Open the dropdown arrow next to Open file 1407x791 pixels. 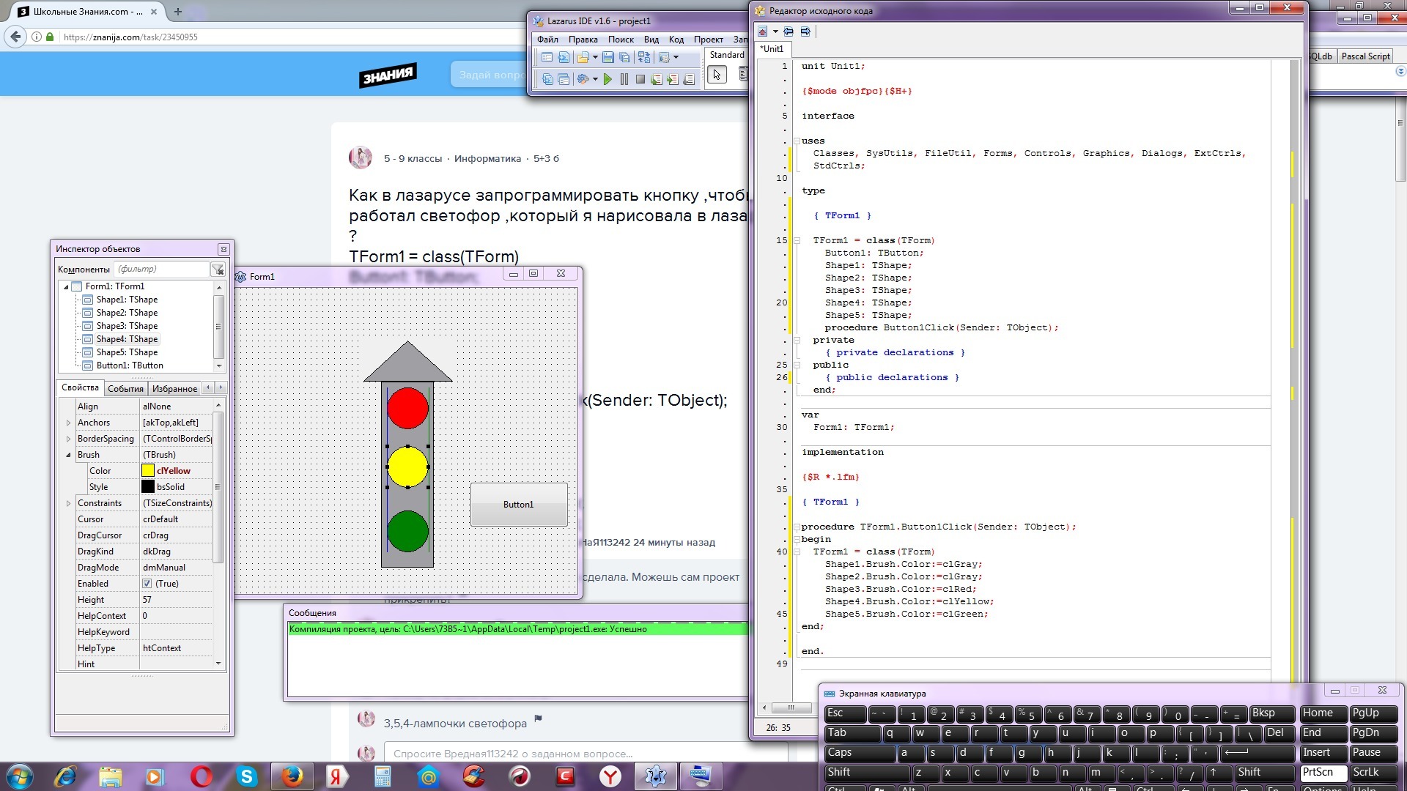pyautogui.click(x=595, y=57)
